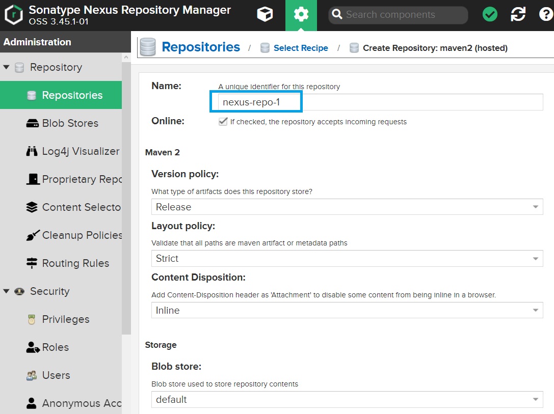This screenshot has height=414, width=554.
Task: Click the Refresh arrows icon
Action: (518, 14)
